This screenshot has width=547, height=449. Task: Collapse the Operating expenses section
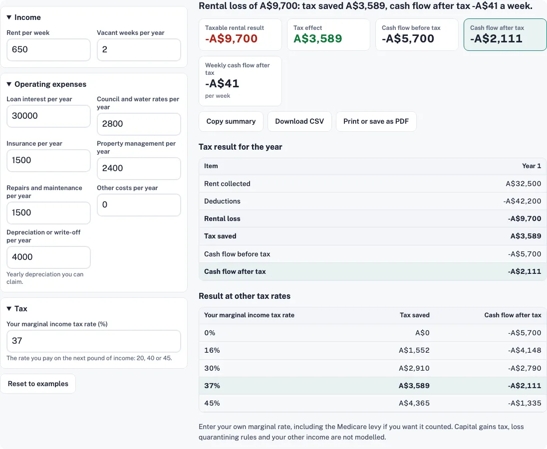click(46, 84)
